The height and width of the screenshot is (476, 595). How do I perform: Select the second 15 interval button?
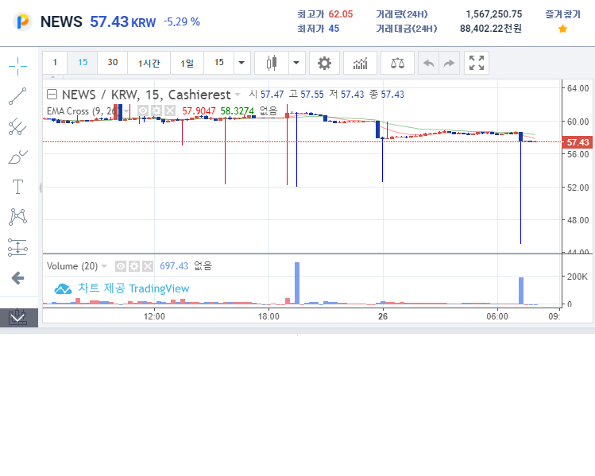tap(219, 63)
